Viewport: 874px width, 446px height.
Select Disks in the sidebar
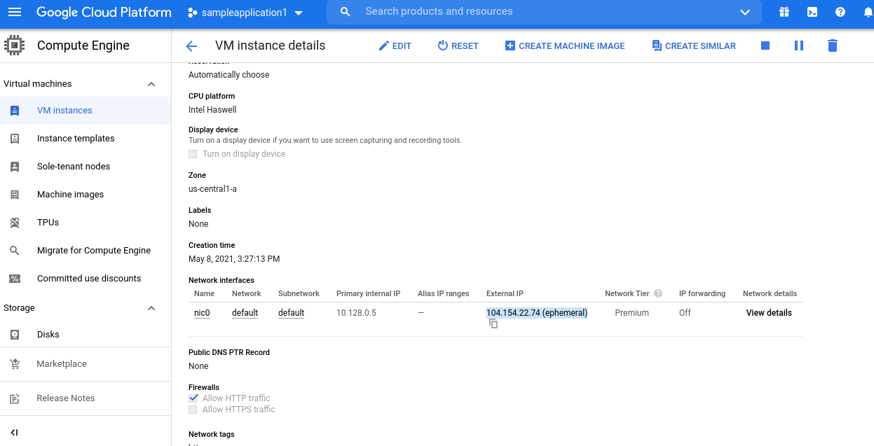pos(48,335)
